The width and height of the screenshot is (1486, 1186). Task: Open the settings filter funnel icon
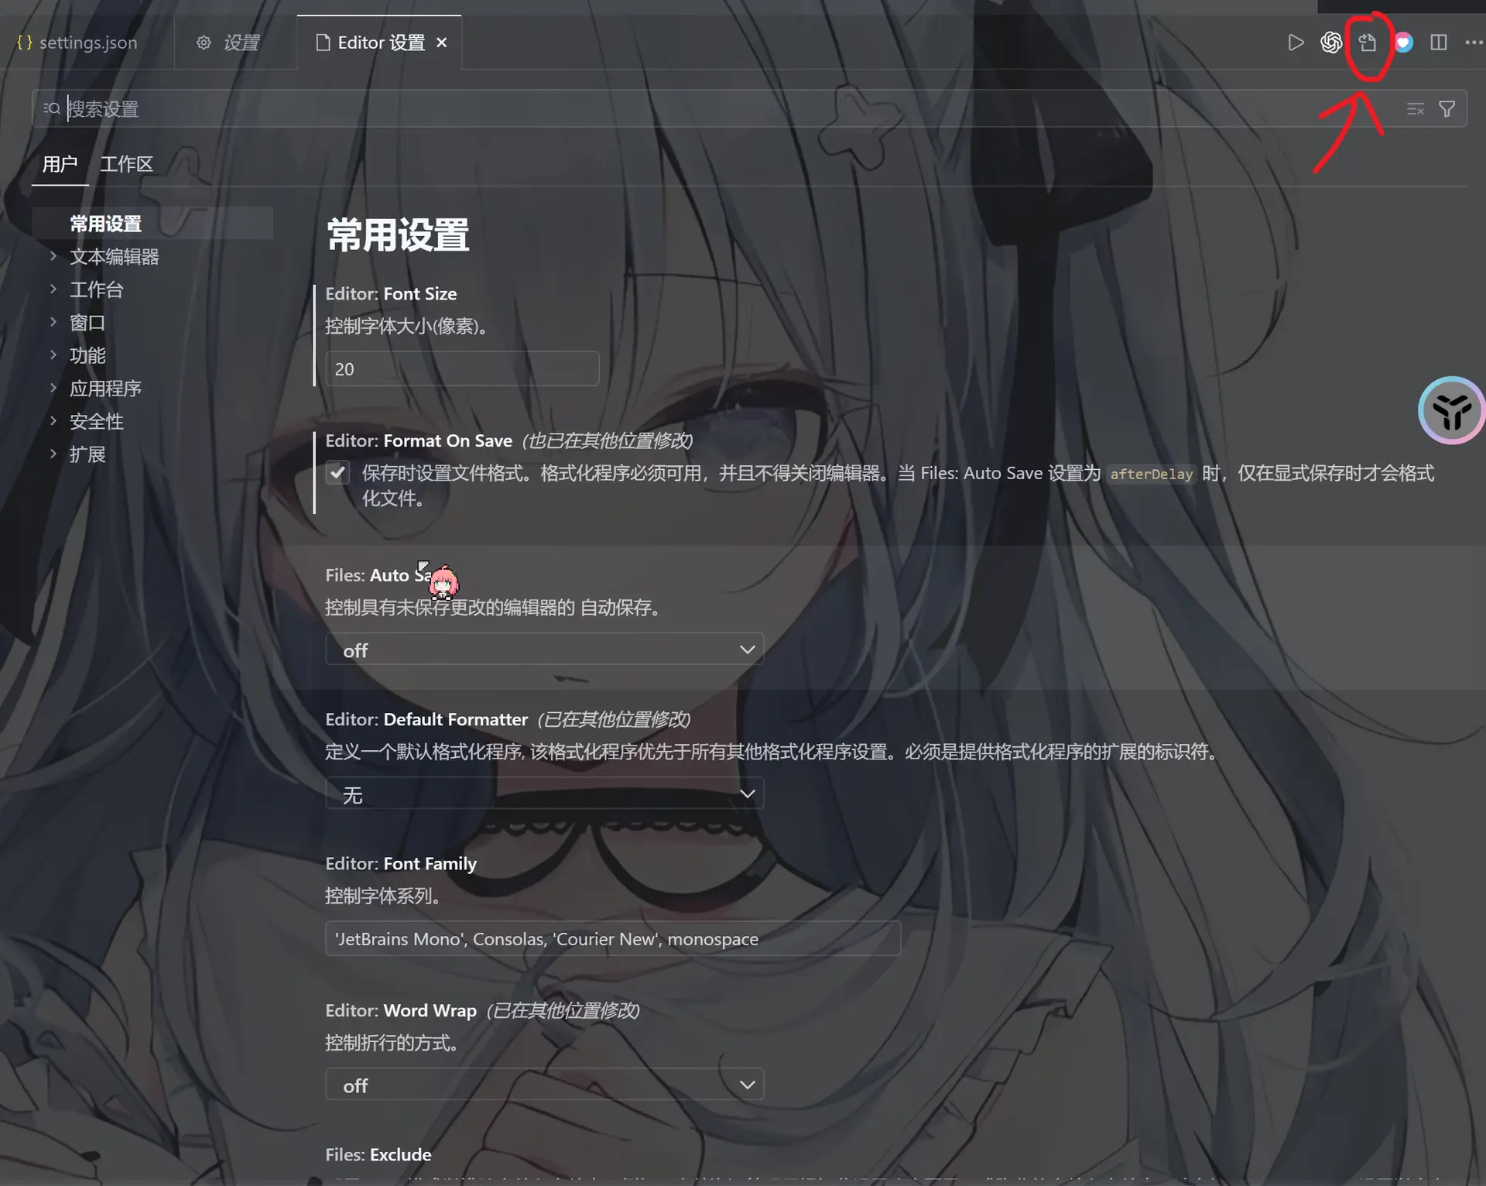tap(1447, 109)
